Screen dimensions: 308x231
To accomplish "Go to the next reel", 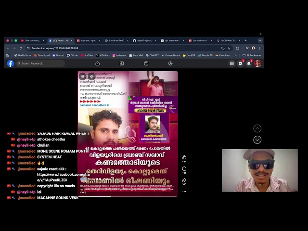I will coord(257,140).
